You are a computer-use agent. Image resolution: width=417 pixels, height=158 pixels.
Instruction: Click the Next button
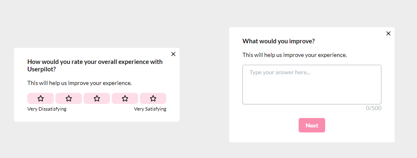pyautogui.click(x=312, y=125)
